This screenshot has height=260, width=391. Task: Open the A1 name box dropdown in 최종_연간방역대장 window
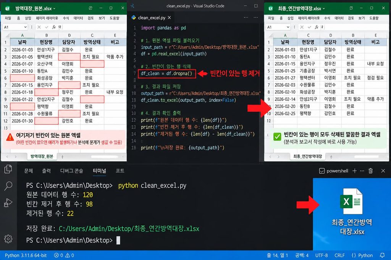click(288, 27)
